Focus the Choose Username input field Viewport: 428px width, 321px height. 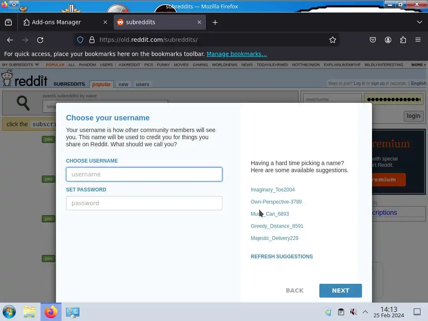coord(144,174)
